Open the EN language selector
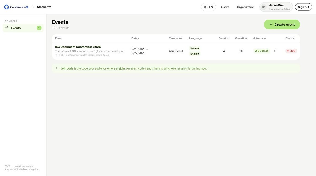The image size is (316, 176). pos(208,7)
